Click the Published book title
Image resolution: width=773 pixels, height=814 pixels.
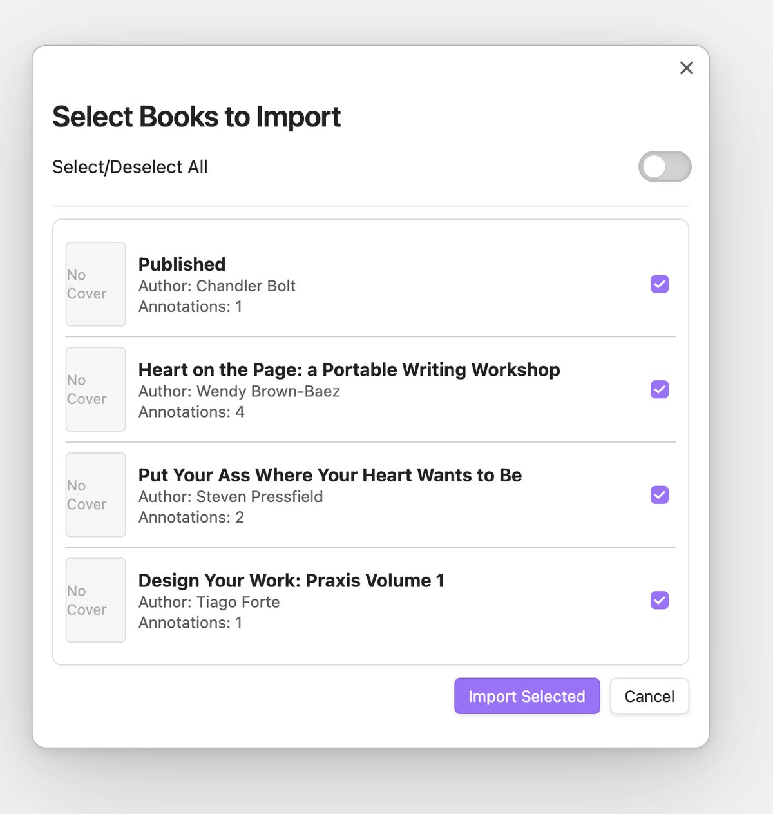coord(182,264)
